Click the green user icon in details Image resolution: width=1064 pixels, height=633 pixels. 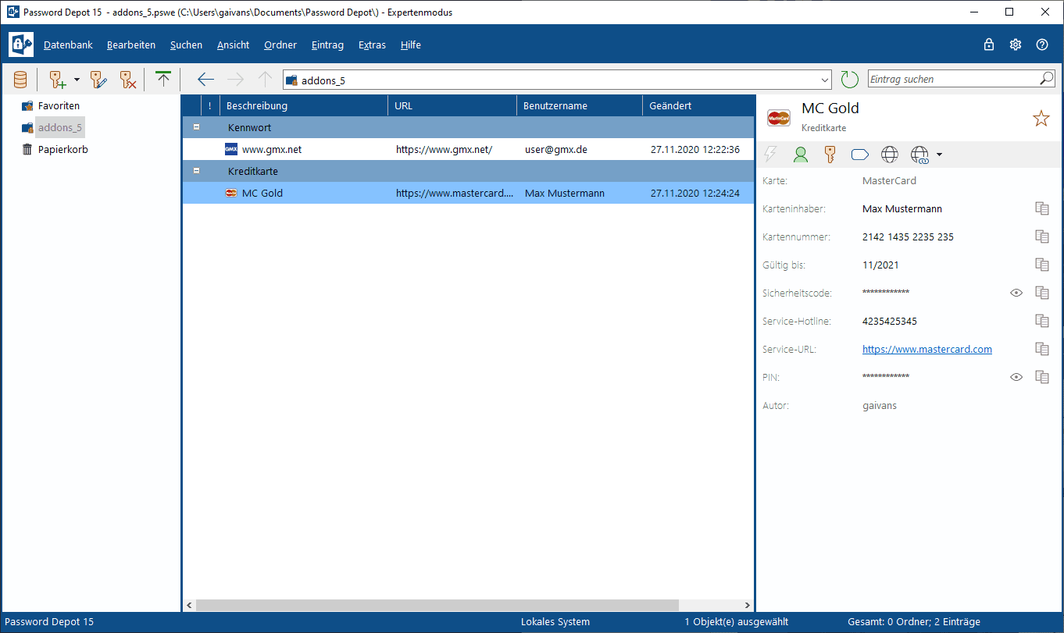(x=801, y=155)
